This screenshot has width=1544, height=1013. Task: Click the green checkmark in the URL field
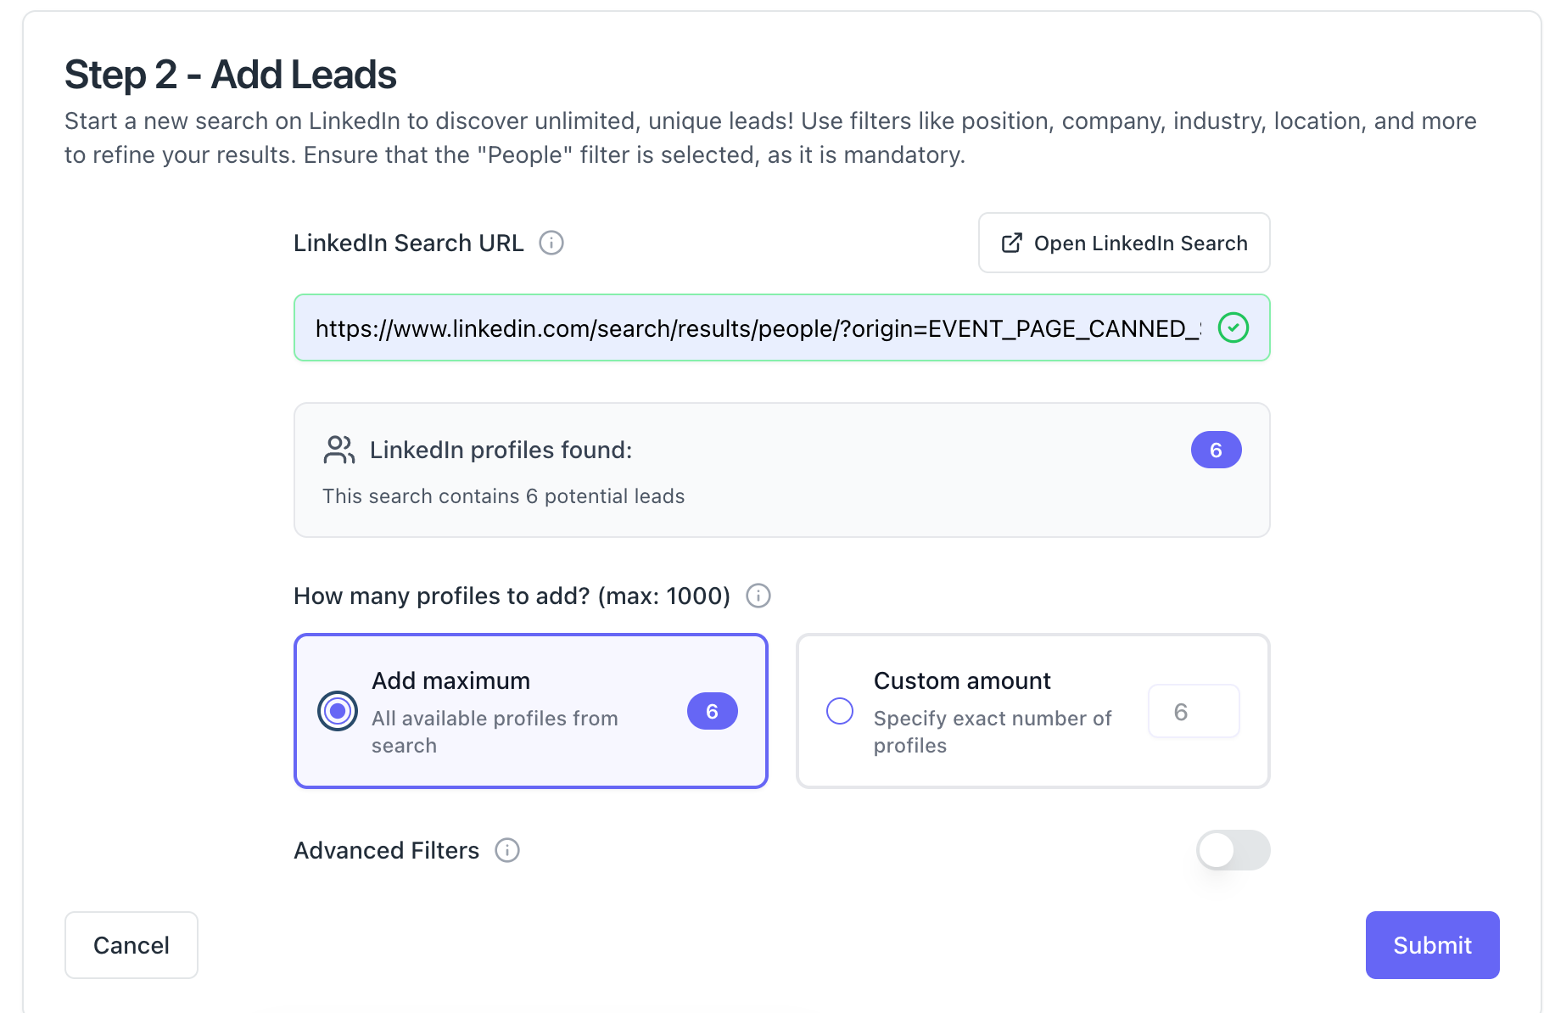(1233, 327)
